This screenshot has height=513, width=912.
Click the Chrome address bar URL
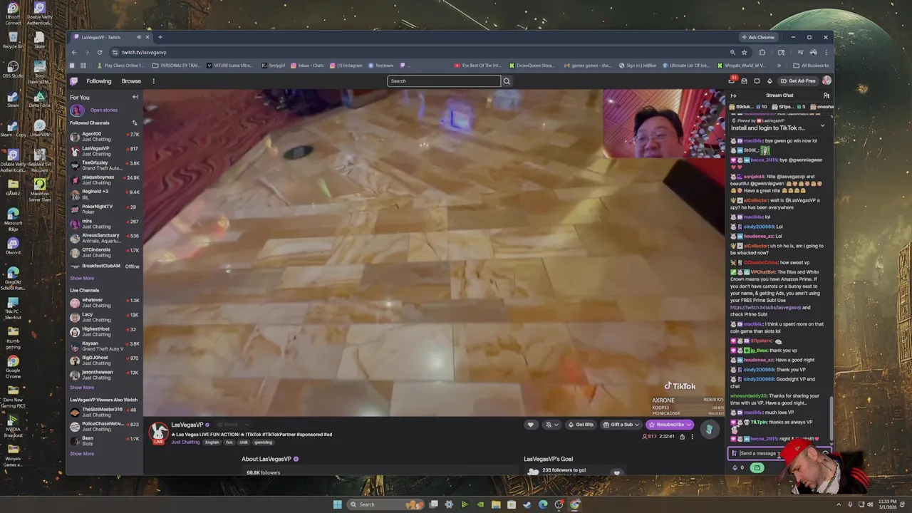[144, 52]
